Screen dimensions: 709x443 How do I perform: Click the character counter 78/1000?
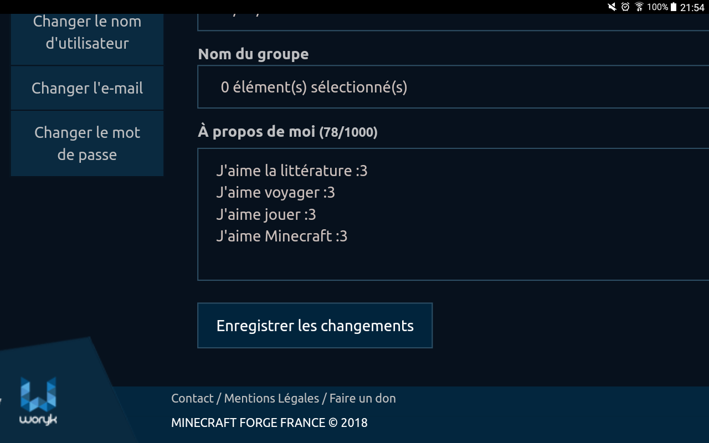348,132
